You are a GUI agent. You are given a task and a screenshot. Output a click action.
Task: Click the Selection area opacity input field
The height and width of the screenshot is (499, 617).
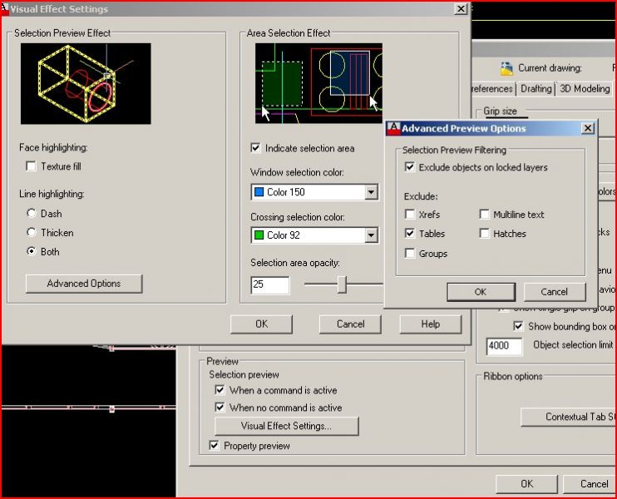(x=270, y=285)
